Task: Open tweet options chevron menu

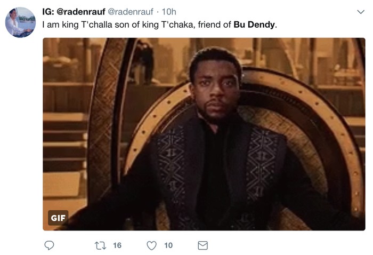Action: (x=361, y=12)
